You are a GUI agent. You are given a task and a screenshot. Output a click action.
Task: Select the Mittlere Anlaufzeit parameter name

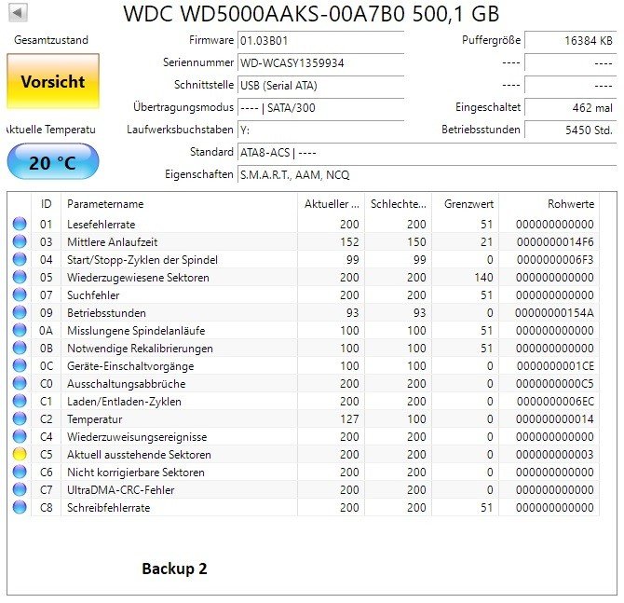pyautogui.click(x=112, y=241)
